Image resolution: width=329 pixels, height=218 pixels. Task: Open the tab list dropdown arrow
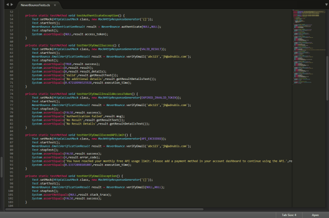327,5
